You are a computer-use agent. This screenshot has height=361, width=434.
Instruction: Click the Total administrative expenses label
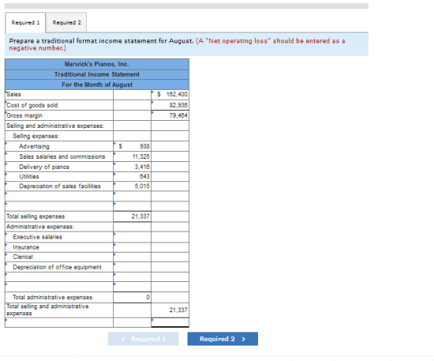tap(53, 297)
